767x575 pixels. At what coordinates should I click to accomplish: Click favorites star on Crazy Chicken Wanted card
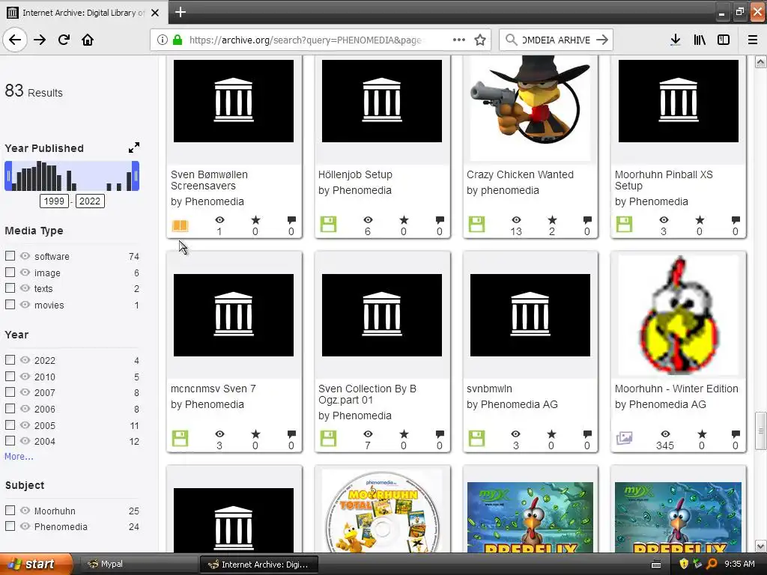552,220
